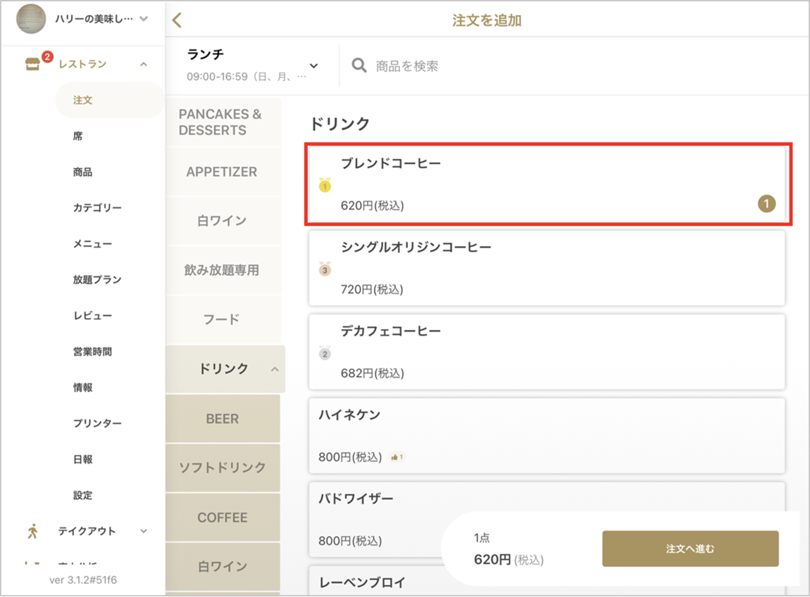Open 営業時間 in the sidebar
The image size is (810, 597).
click(93, 351)
